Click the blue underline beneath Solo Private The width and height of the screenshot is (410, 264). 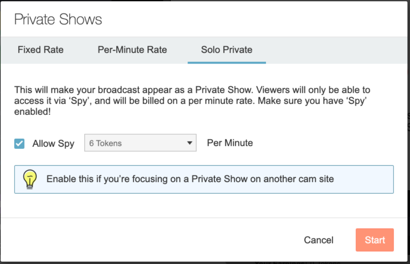226,63
